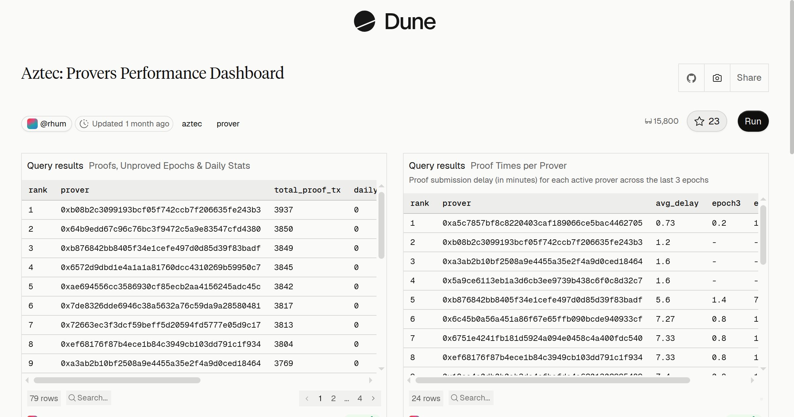Click prover address 0xa5c7857bf8c8220403caf189066ce5bac4462705
Screen dimensions: 794x417
[x=543, y=223]
